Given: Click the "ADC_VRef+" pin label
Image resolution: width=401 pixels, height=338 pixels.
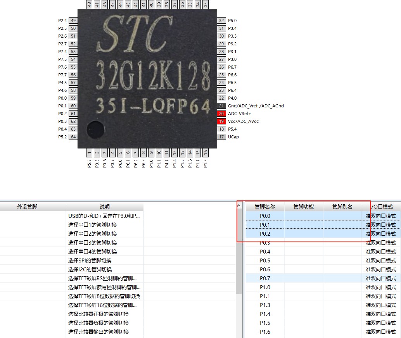Looking at the screenshot, I should pyautogui.click(x=239, y=114).
